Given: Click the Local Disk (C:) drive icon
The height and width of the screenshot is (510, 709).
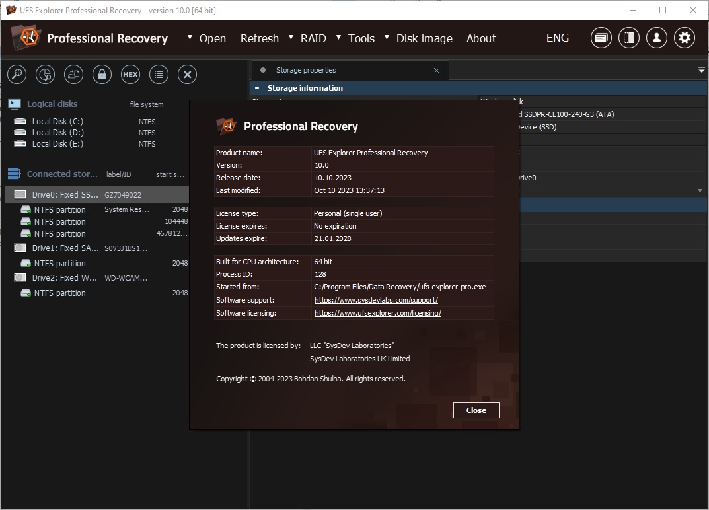Looking at the screenshot, I should [x=20, y=121].
